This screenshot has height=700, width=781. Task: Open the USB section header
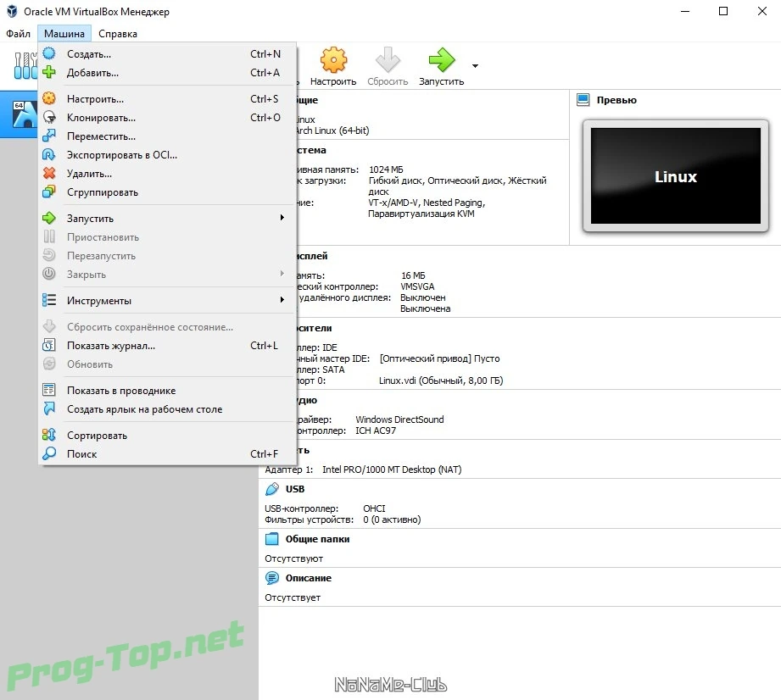point(295,489)
